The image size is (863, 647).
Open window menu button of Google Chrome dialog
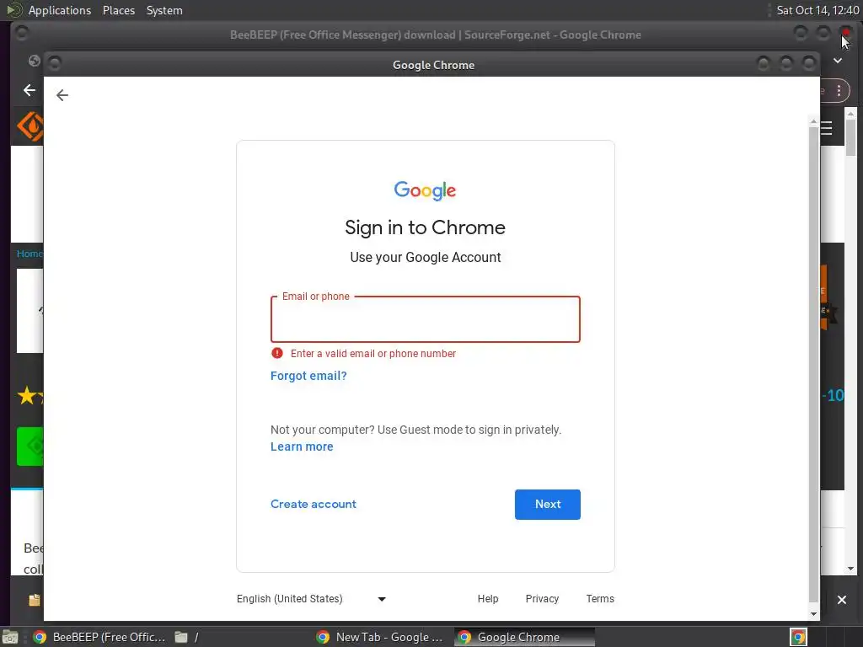click(55, 64)
